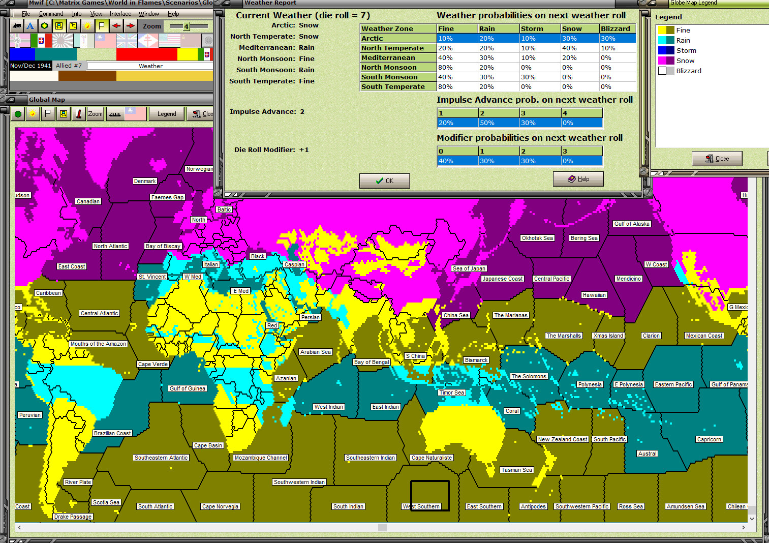The height and width of the screenshot is (543, 769).
Task: Open the File menu
Action: pos(26,14)
